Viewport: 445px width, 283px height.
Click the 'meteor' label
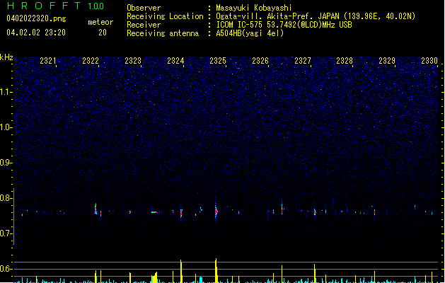(100, 22)
